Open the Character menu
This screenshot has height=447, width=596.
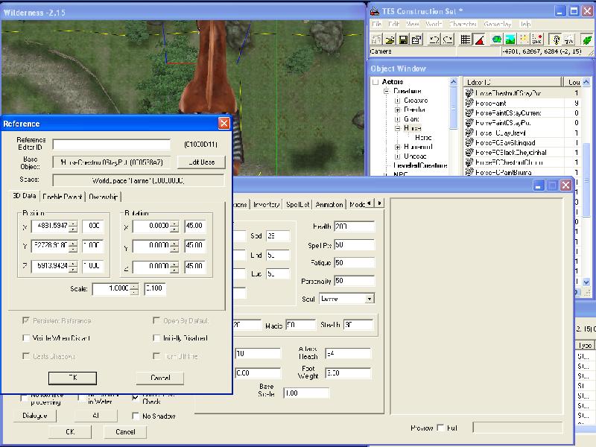coord(463,24)
